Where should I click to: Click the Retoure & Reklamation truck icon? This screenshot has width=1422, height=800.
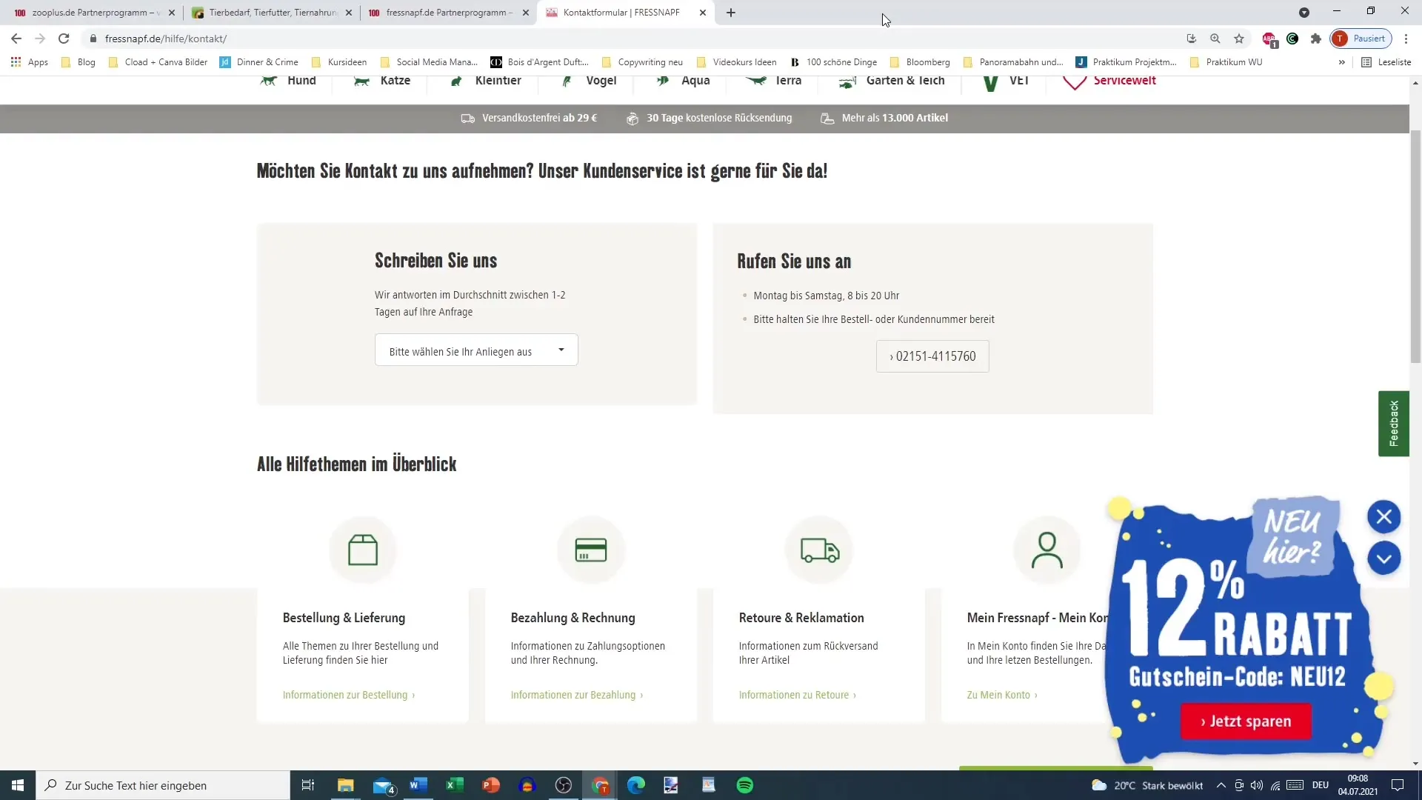tap(819, 550)
